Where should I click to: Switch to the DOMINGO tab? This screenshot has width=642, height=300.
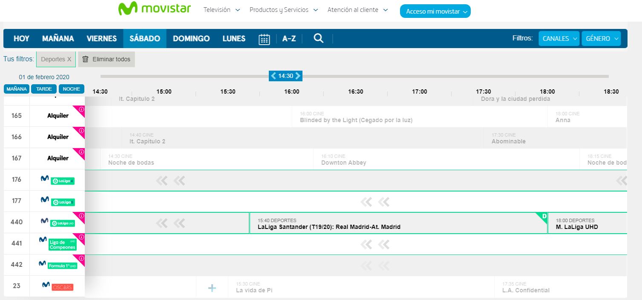191,38
